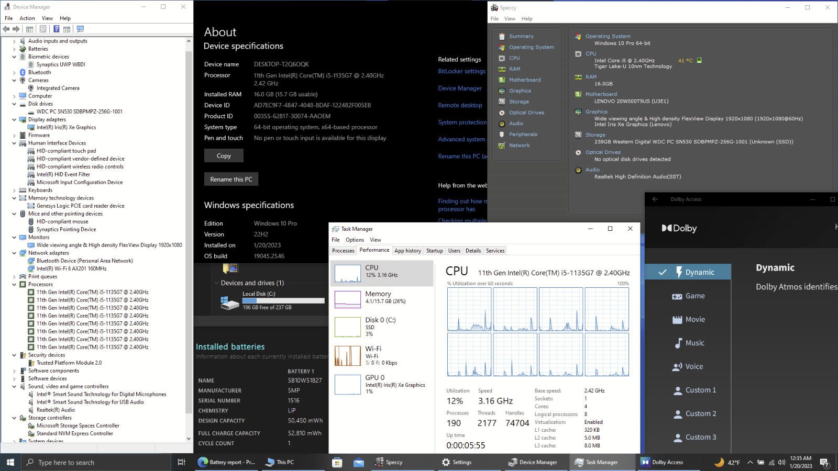Open the Device Manager link in Related settings
Screen dimensions: 838x471
tap(460, 88)
